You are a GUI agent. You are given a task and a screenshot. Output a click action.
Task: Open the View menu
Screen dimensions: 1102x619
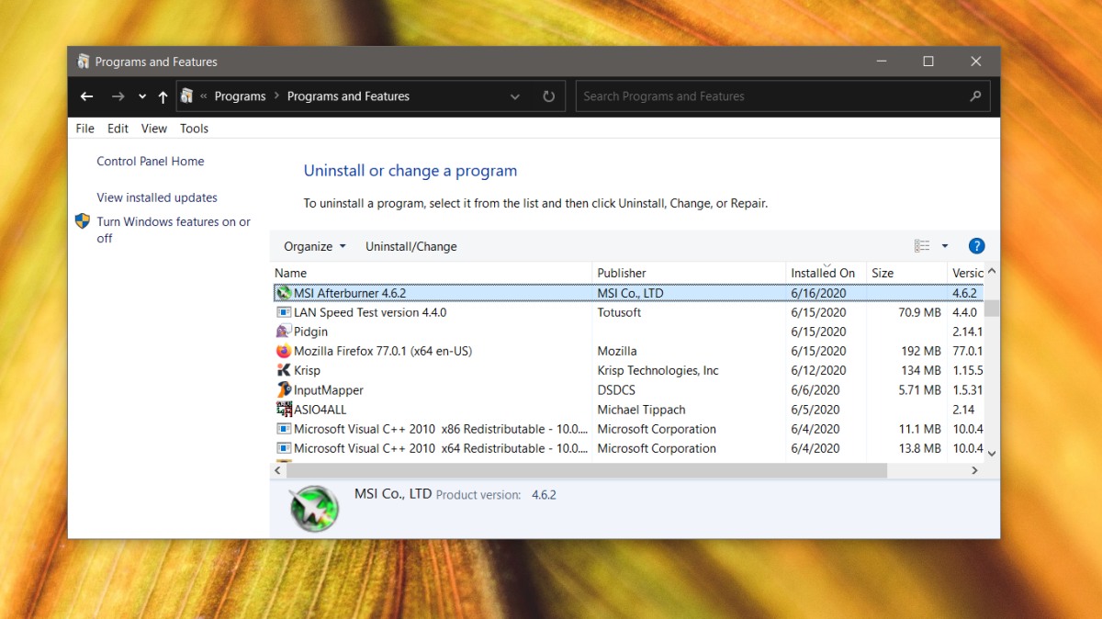coord(154,129)
